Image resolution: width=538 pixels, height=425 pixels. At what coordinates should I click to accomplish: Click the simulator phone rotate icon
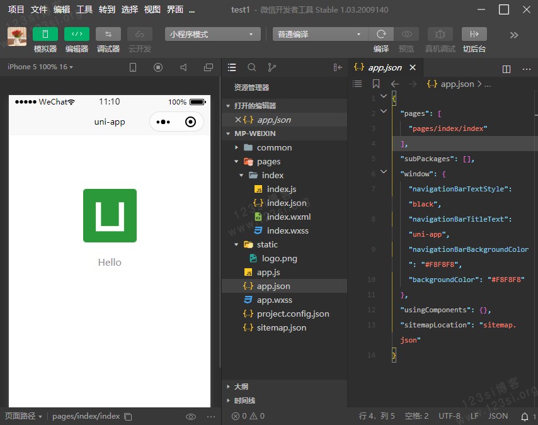(133, 67)
